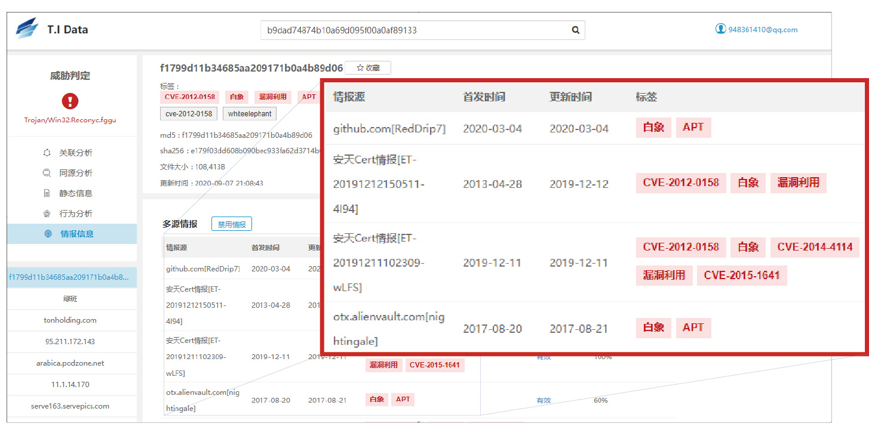This screenshot has height=442, width=878.
Task: Click the red APT tag under the hash title
Action: pos(309,97)
